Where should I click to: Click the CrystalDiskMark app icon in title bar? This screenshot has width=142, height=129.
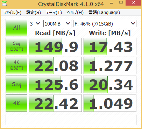[x=5, y=3]
